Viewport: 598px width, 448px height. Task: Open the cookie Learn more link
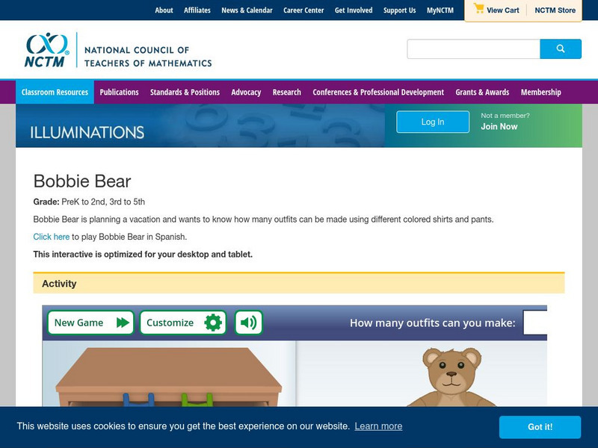tap(378, 426)
